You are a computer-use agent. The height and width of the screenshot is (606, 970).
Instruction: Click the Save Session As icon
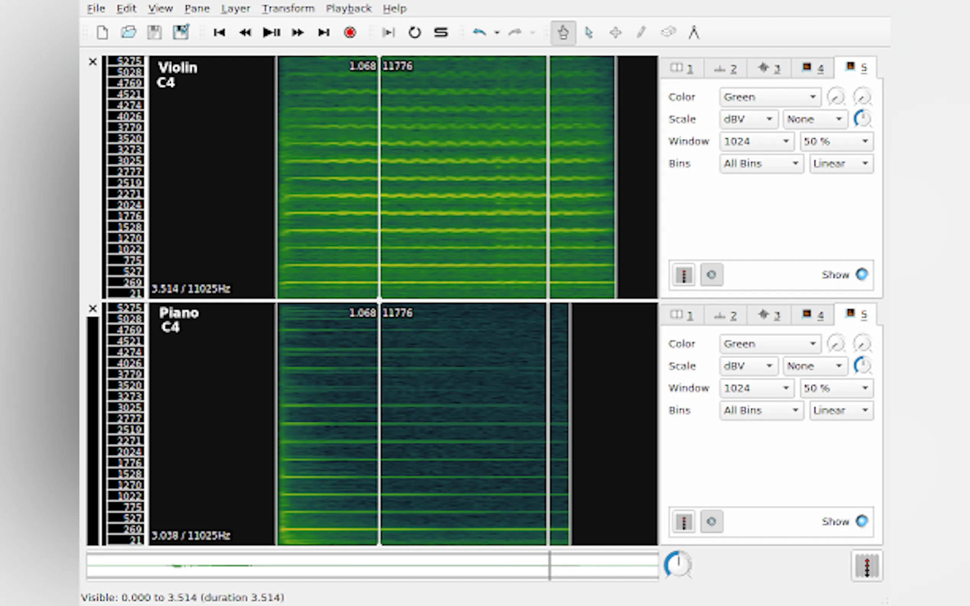(181, 32)
